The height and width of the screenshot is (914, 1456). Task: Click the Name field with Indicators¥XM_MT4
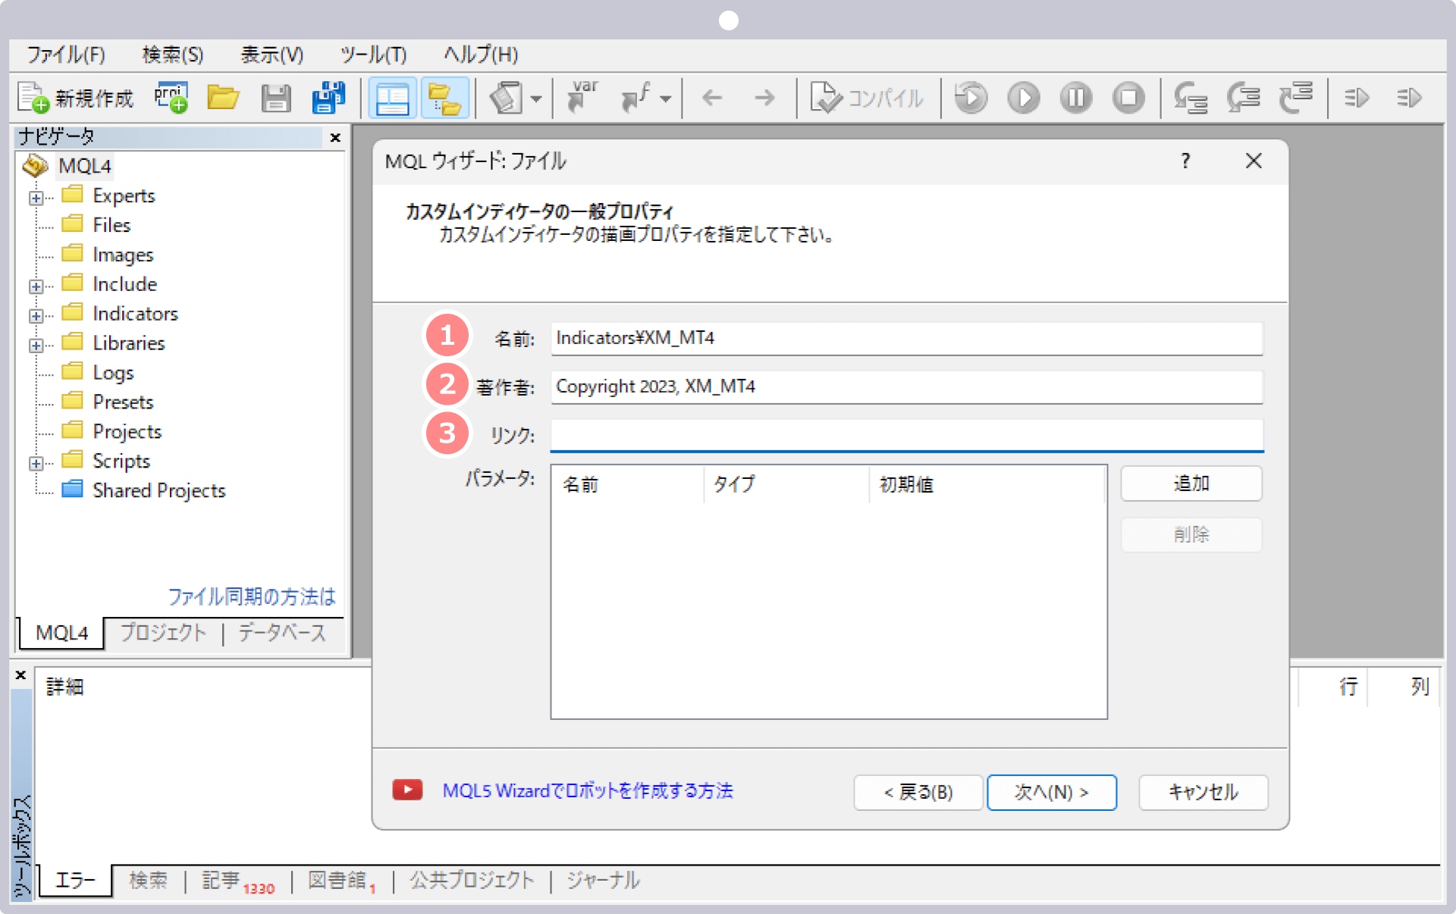[x=906, y=338]
